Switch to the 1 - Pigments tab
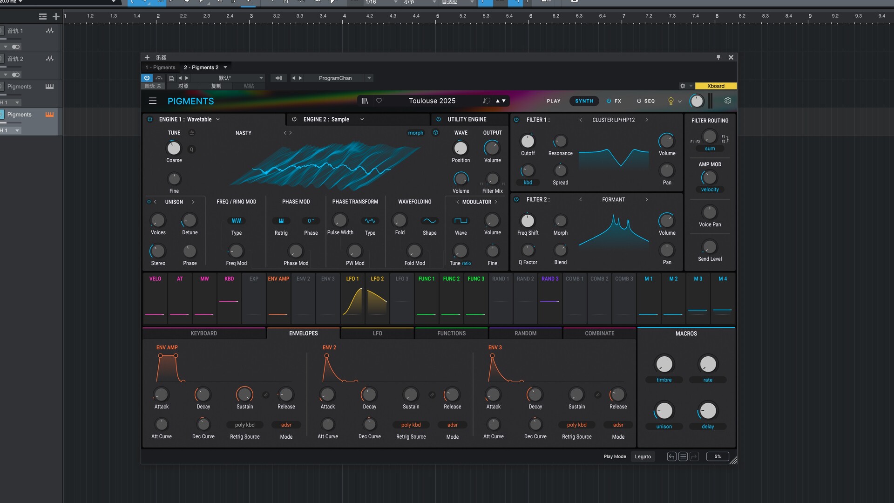The height and width of the screenshot is (503, 894). (x=160, y=67)
